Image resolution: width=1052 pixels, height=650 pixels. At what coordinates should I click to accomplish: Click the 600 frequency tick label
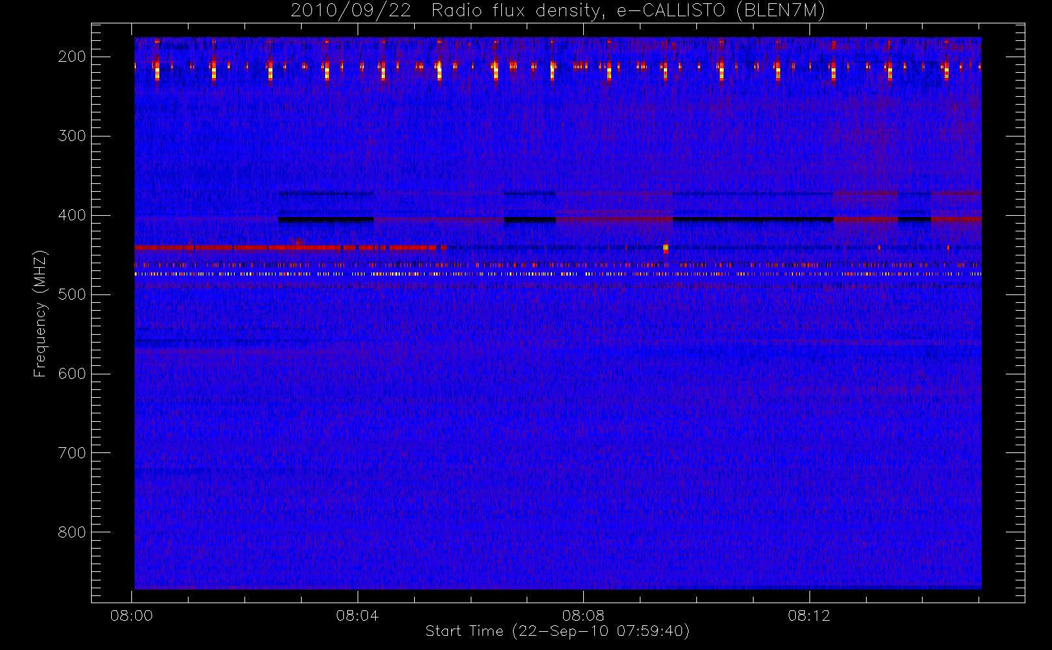click(x=72, y=374)
